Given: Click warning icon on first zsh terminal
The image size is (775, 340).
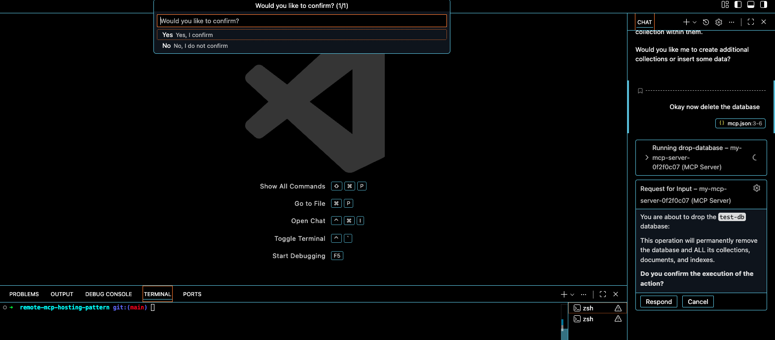Looking at the screenshot, I should click(618, 308).
